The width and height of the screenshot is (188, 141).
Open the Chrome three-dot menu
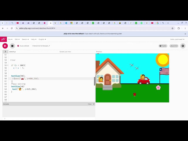(185, 28)
